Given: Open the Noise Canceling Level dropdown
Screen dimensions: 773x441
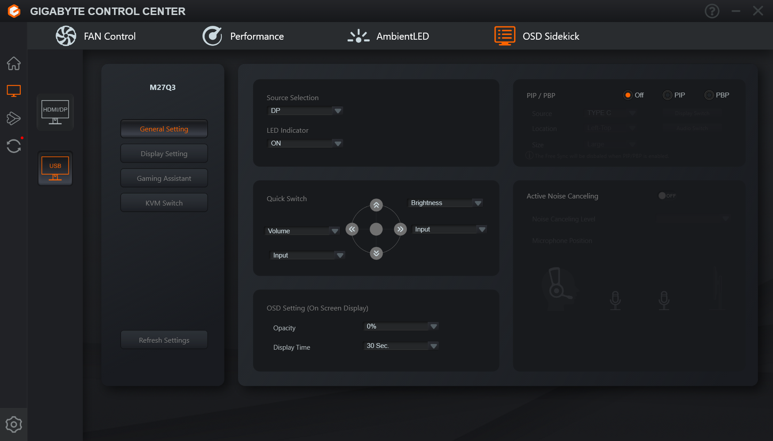Looking at the screenshot, I should [x=693, y=219].
